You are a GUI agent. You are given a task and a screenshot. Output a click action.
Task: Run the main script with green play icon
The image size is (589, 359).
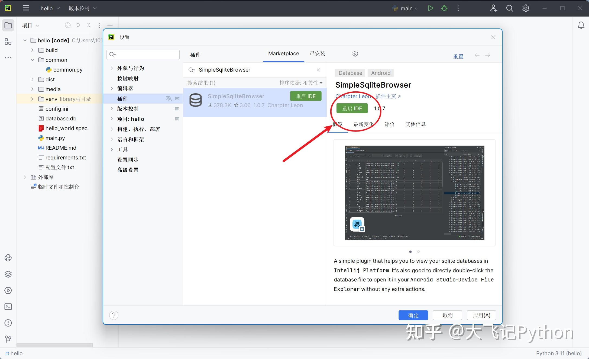coord(431,8)
